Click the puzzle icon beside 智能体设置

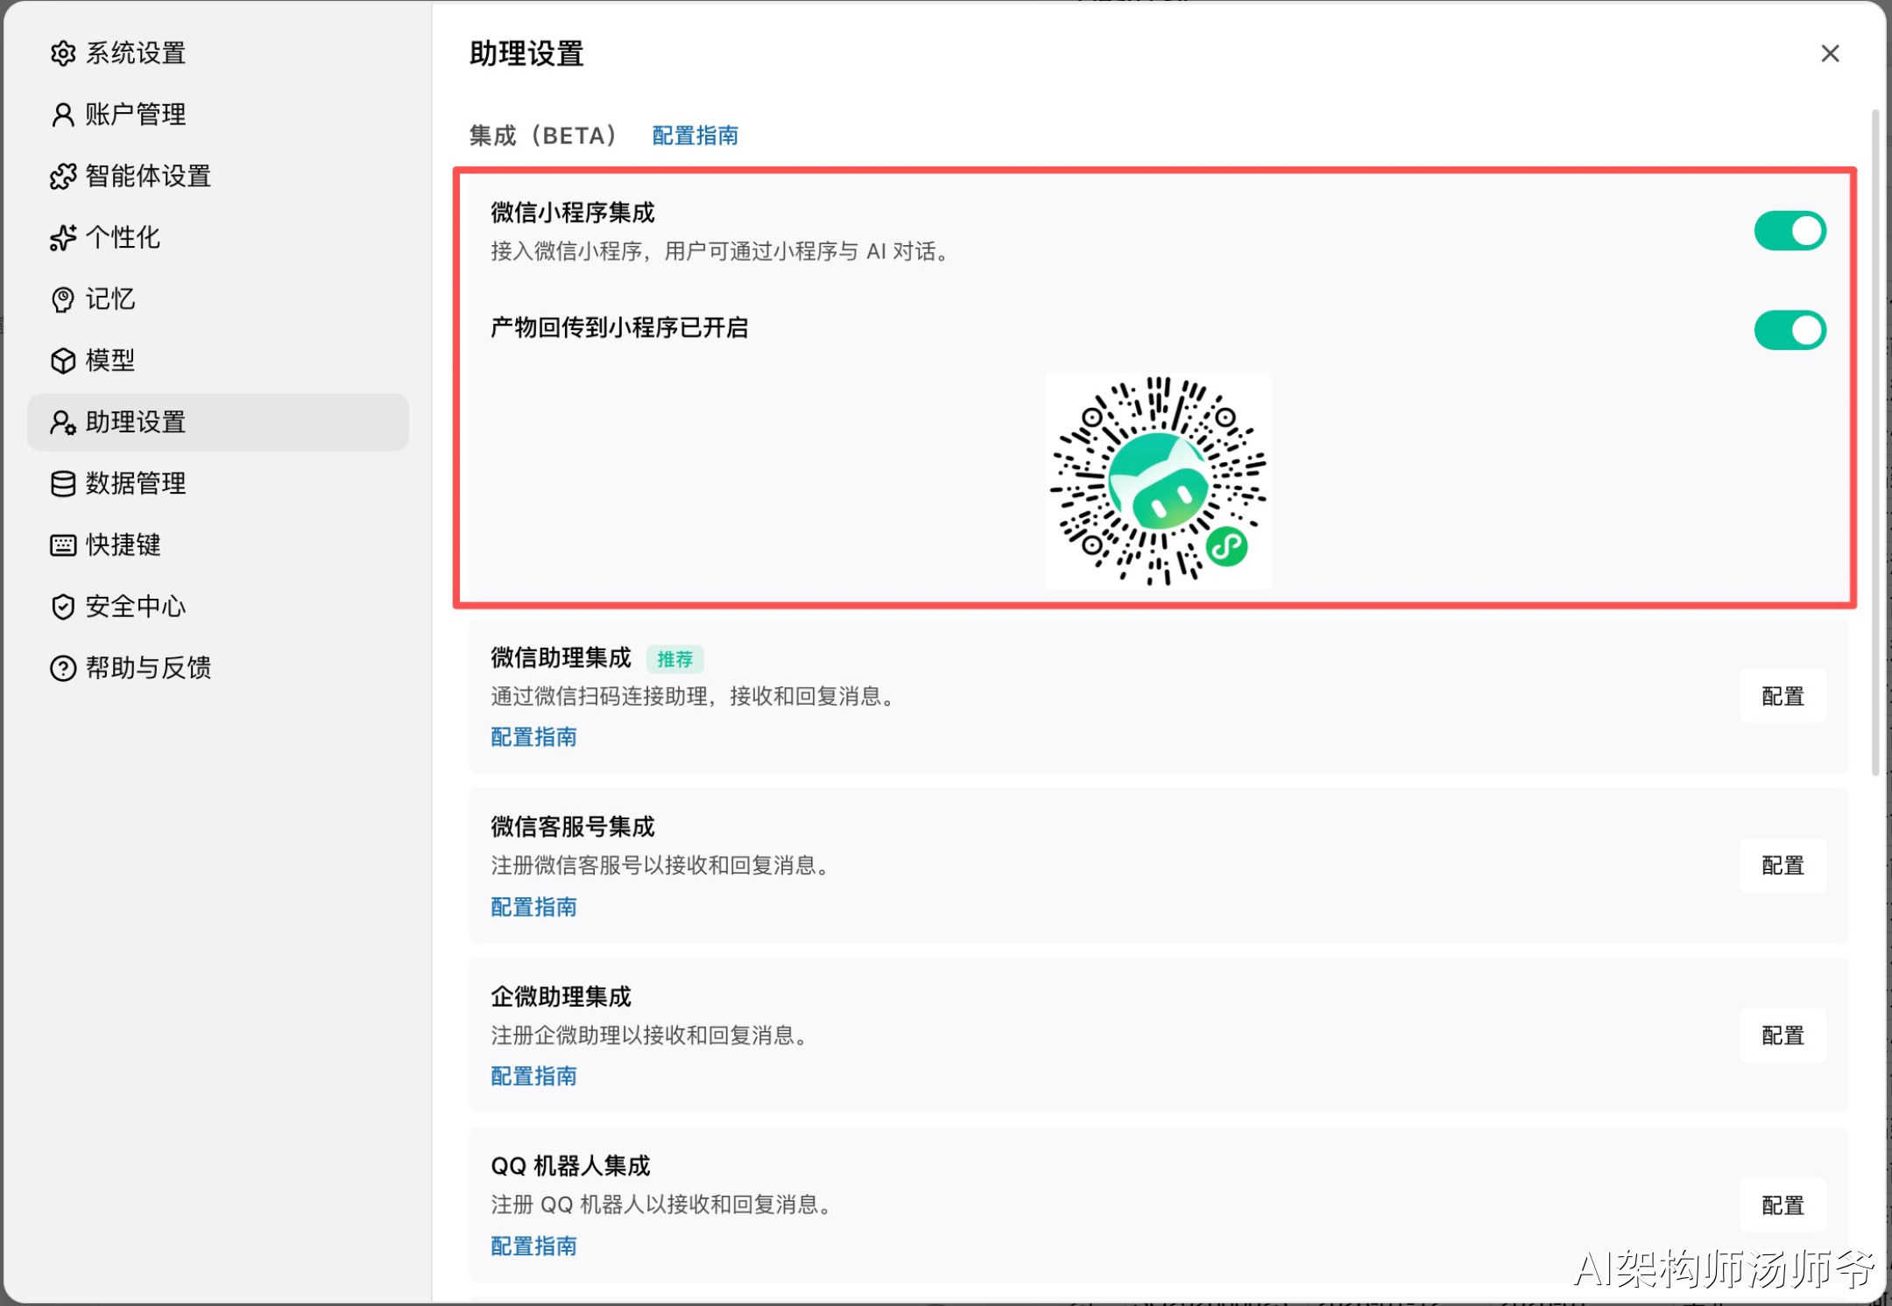point(63,176)
